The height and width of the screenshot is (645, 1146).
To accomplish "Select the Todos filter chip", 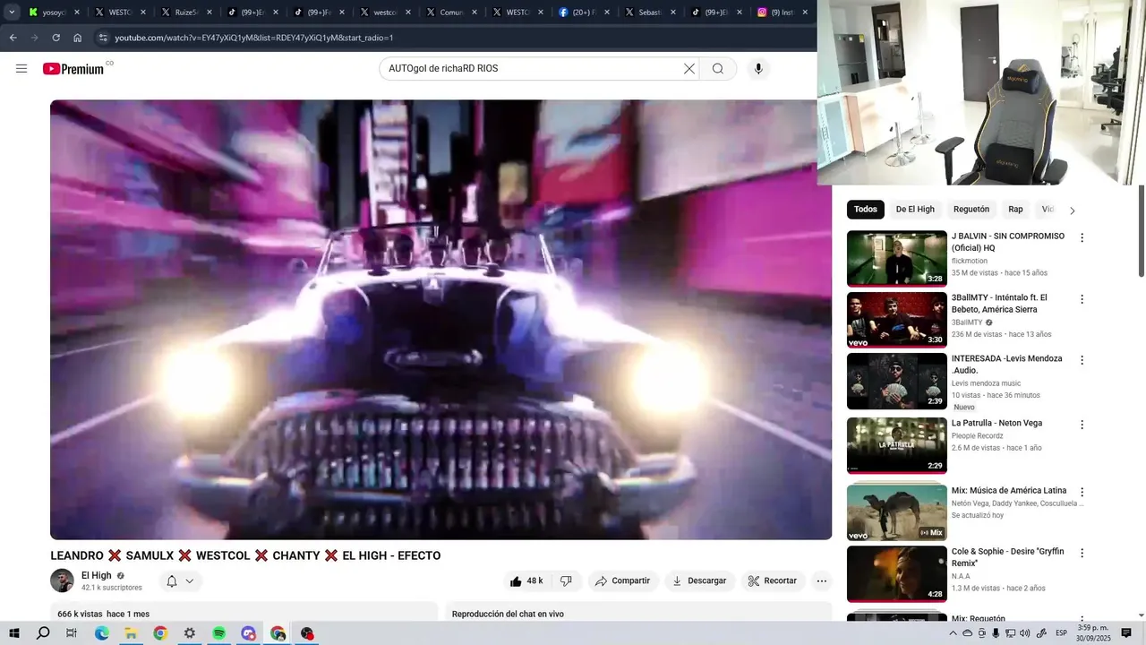I will tap(866, 210).
